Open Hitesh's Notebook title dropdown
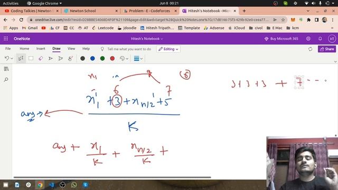338x190 pixels. 147,39
